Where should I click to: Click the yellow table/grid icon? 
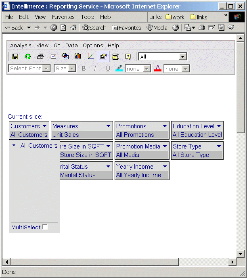pos(115,56)
